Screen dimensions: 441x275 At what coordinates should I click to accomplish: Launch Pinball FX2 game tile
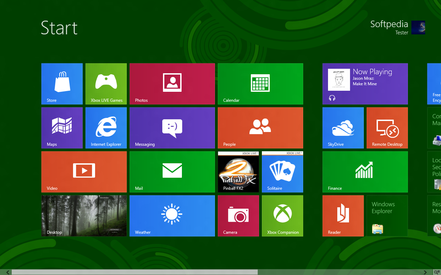[238, 172]
